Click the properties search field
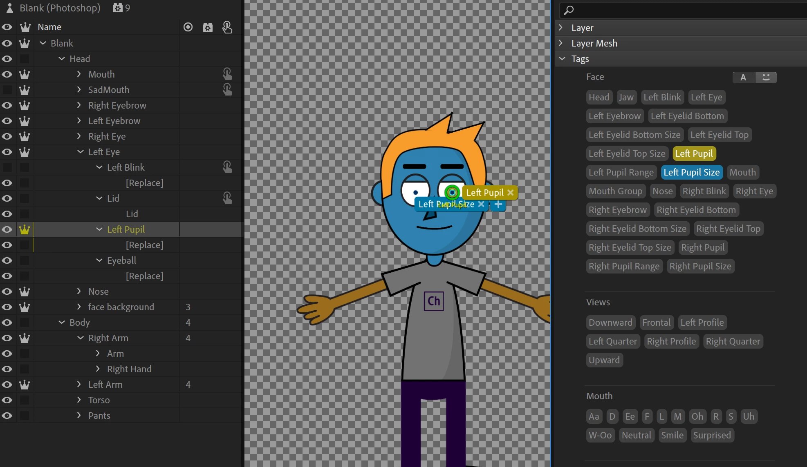807x467 pixels. (687, 10)
